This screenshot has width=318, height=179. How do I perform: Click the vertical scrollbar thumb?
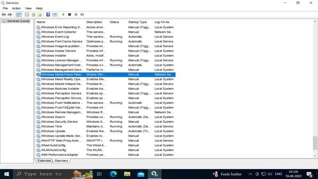click(315, 143)
